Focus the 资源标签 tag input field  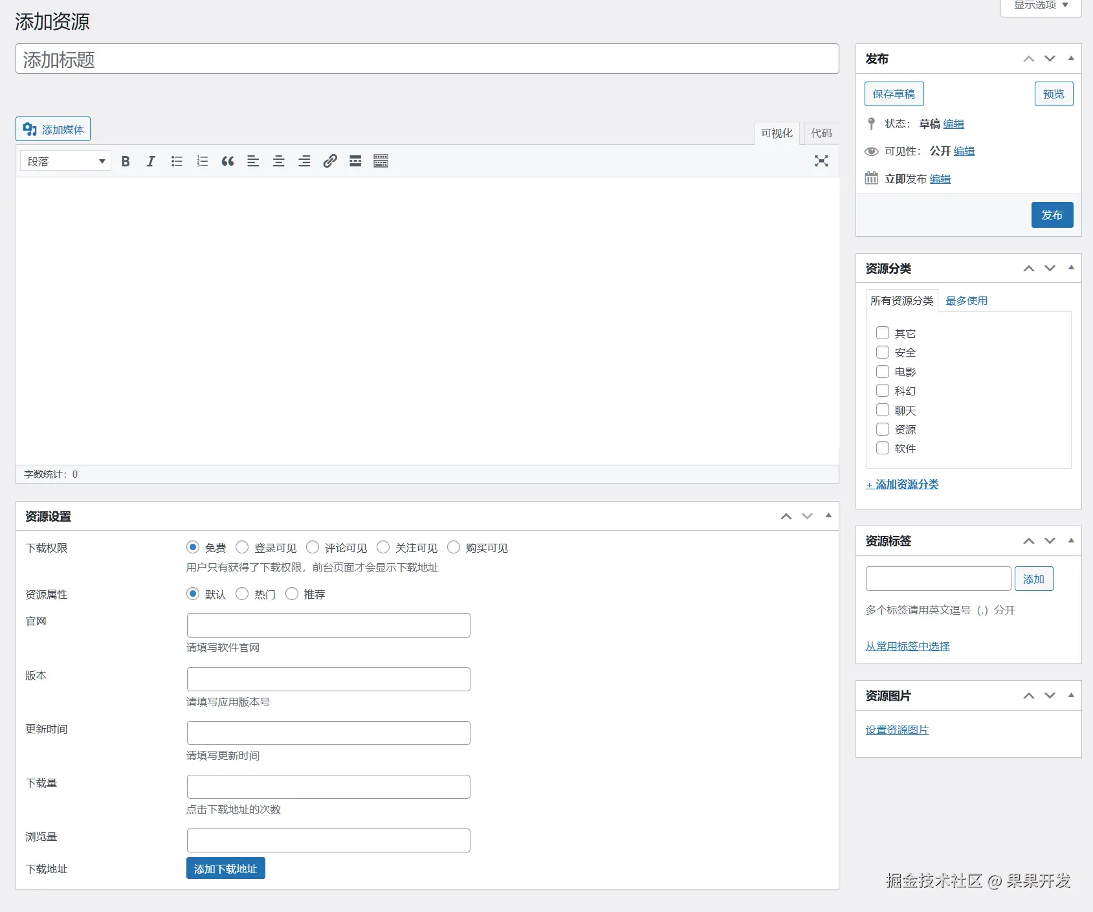[x=938, y=579]
